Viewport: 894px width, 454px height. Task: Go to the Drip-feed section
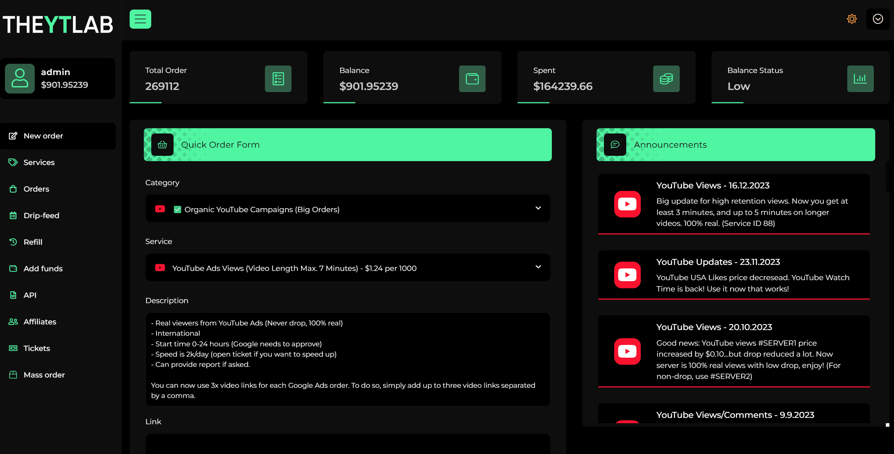click(x=41, y=215)
